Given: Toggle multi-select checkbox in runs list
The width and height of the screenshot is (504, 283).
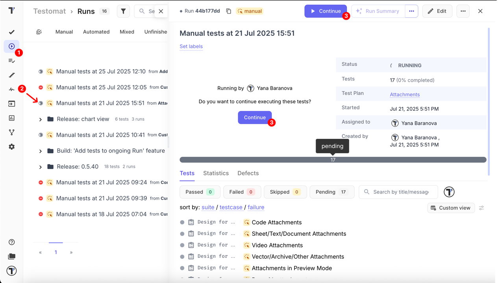Looking at the screenshot, I should [x=39, y=32].
